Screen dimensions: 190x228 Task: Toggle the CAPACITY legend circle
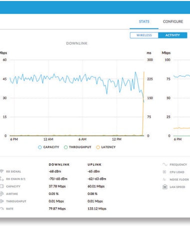coord(40,147)
